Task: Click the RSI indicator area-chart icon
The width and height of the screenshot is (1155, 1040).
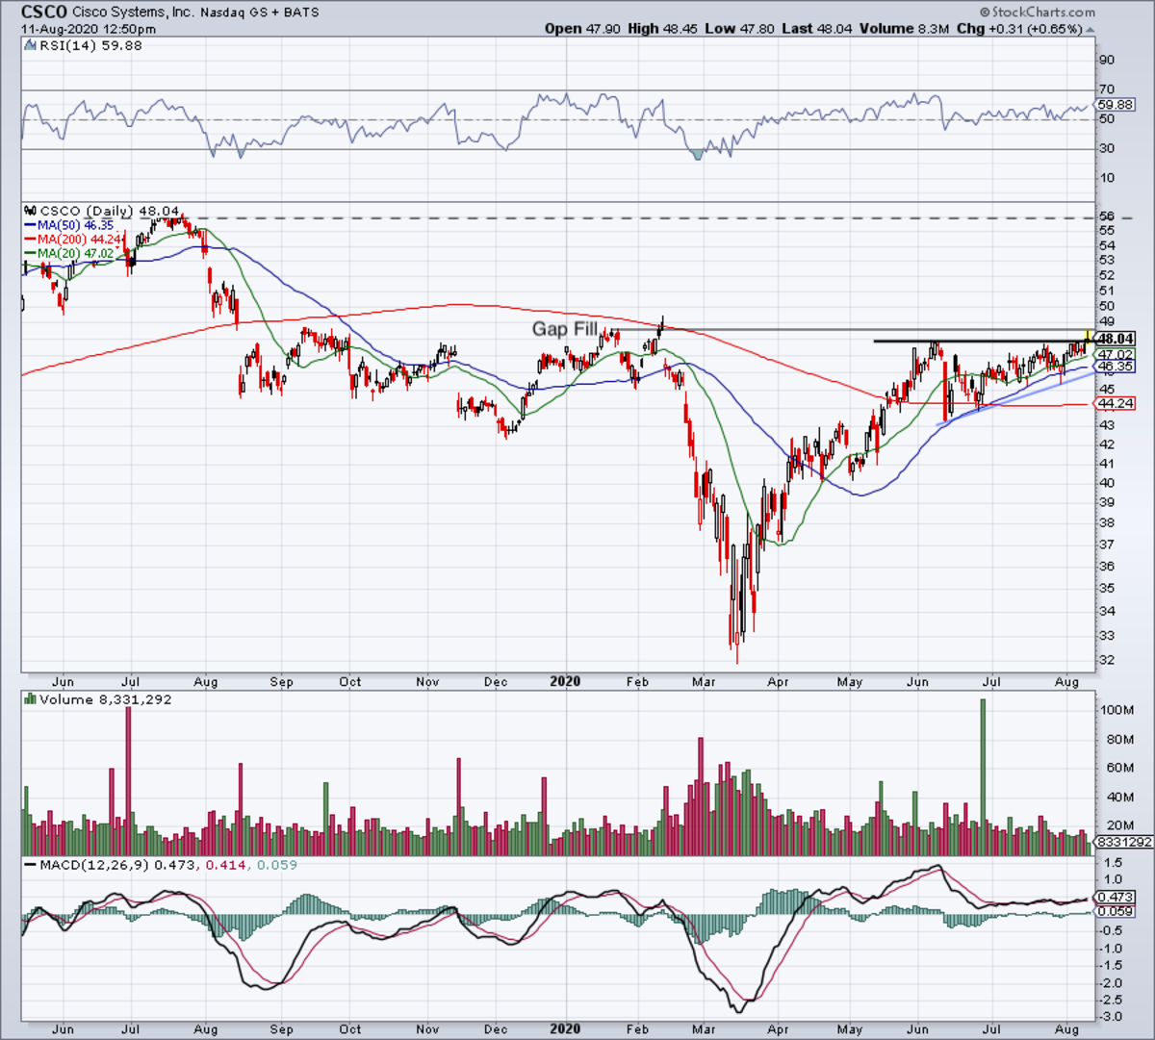Action: pyautogui.click(x=31, y=45)
